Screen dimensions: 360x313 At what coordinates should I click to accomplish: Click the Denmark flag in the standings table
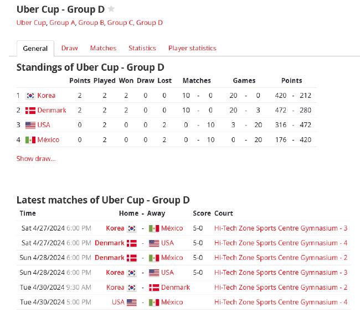pyautogui.click(x=30, y=111)
